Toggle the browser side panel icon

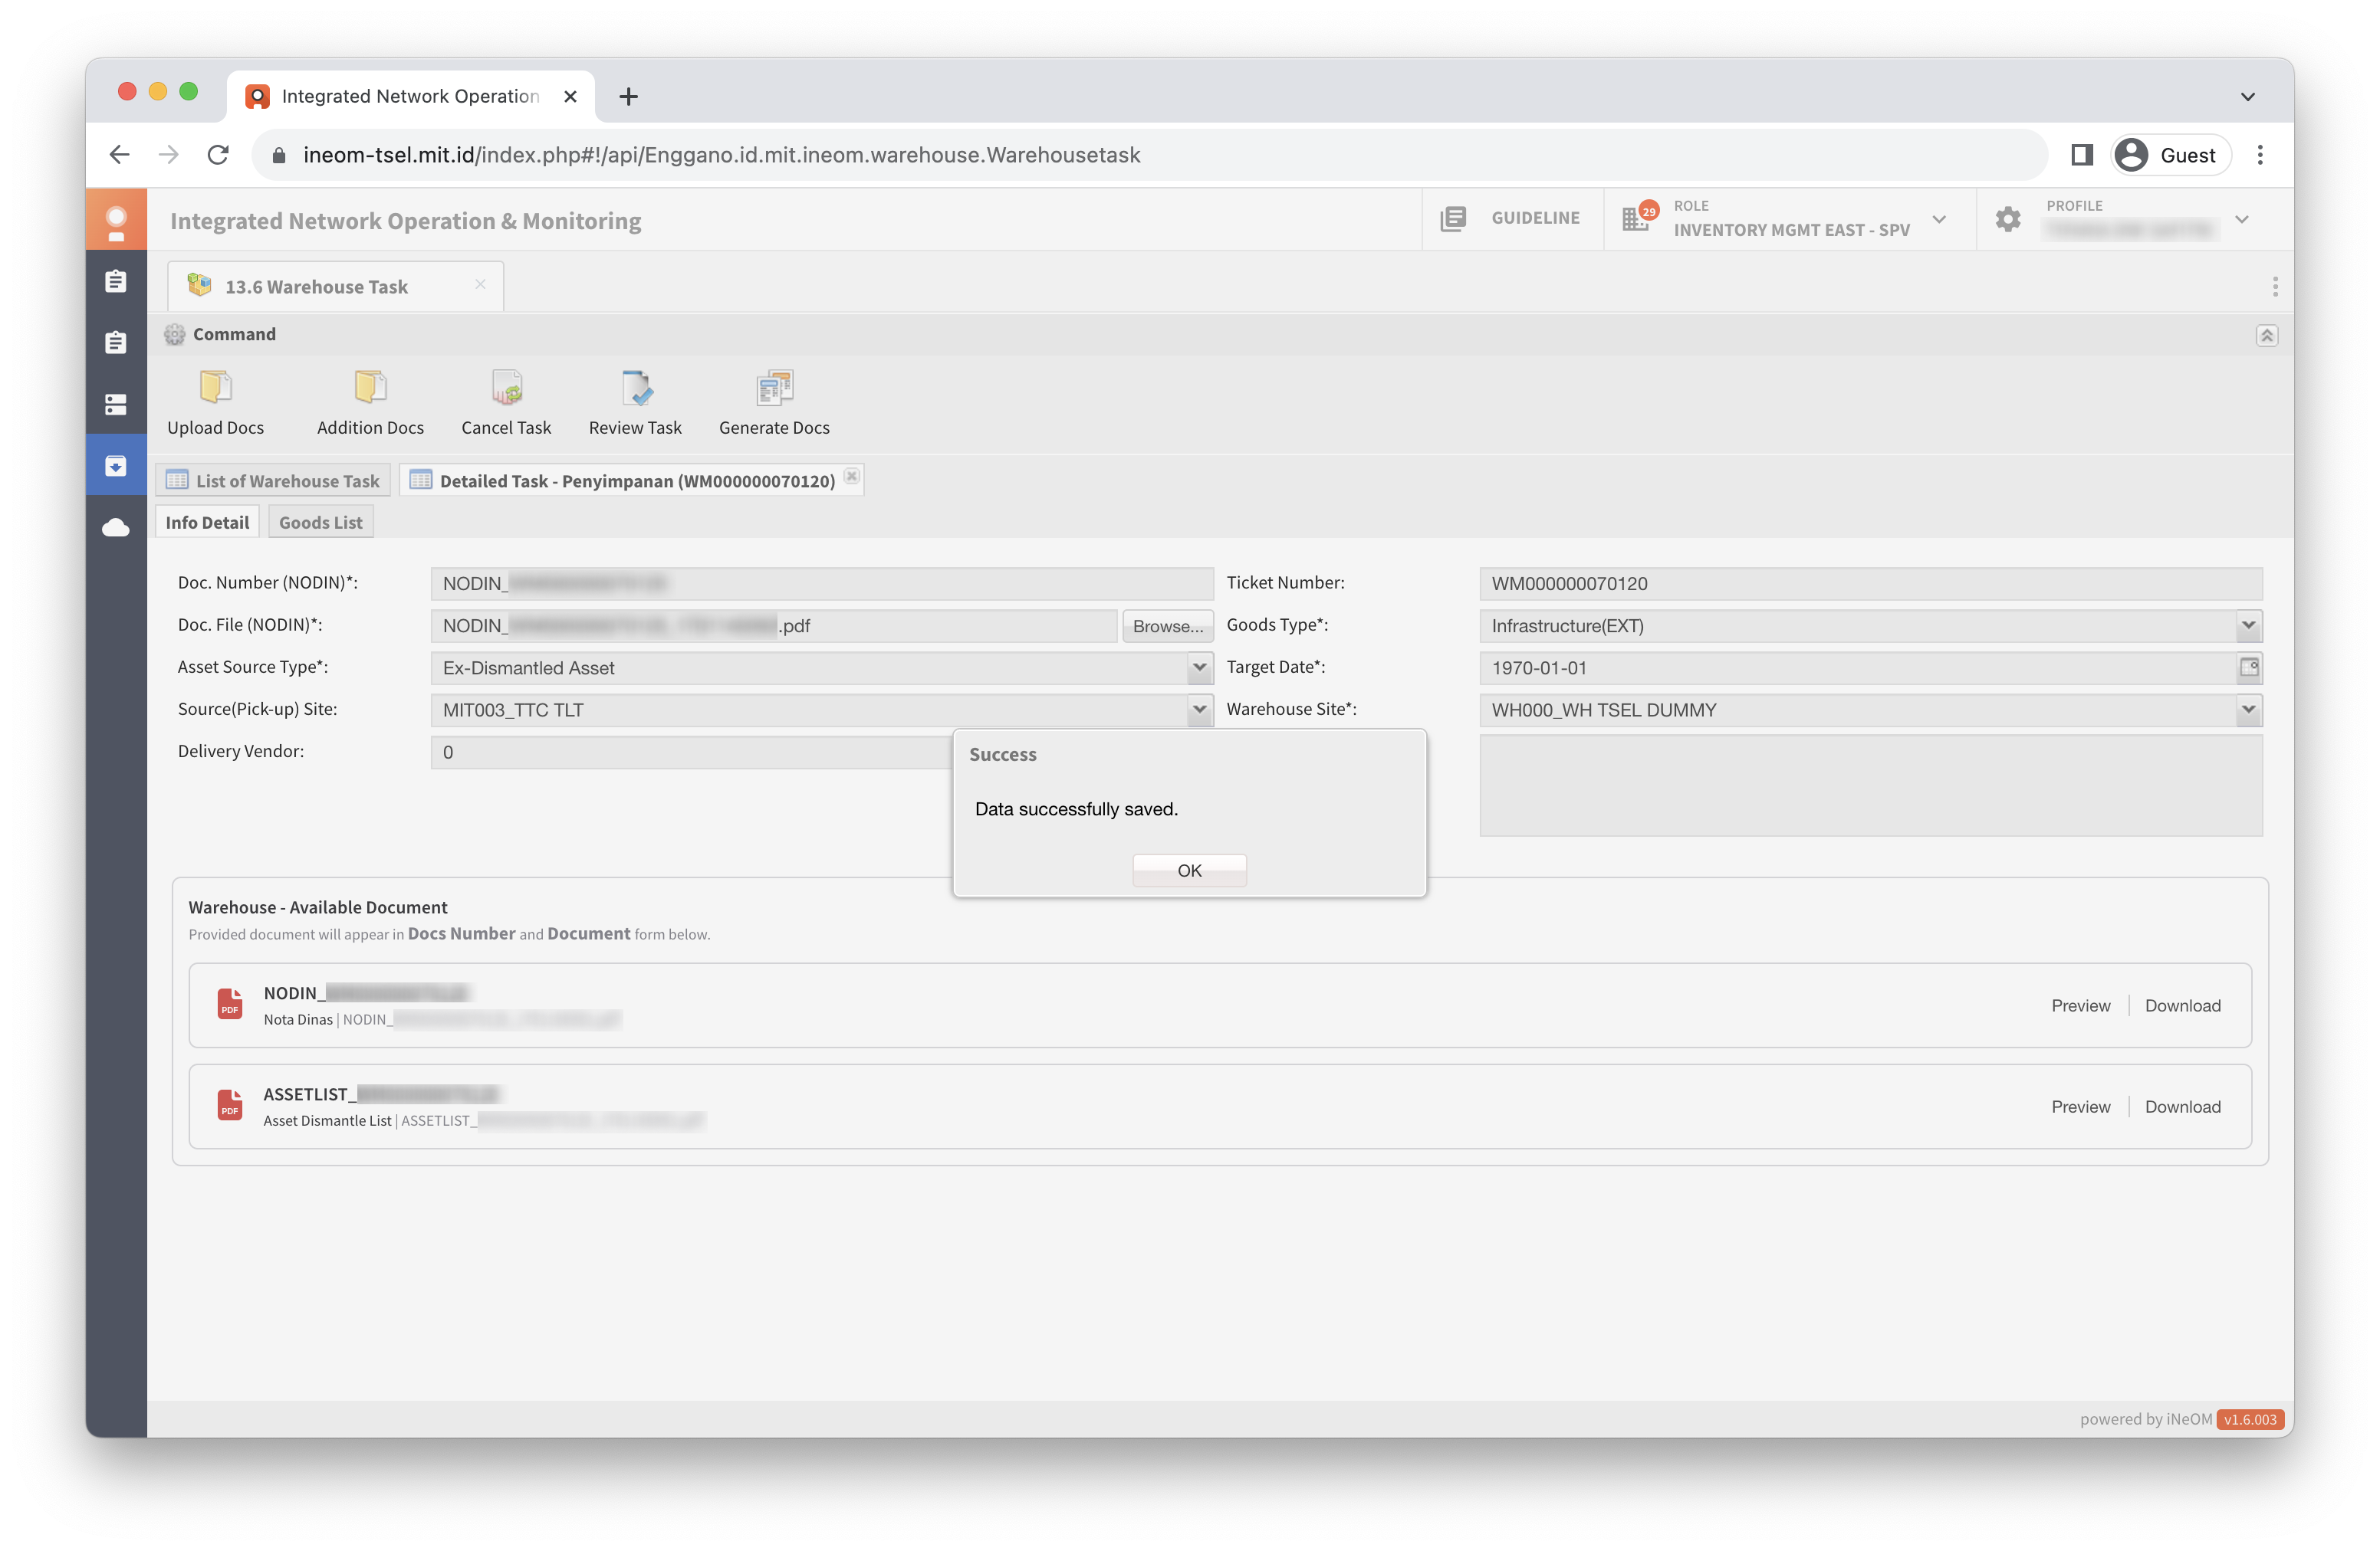[x=2082, y=155]
